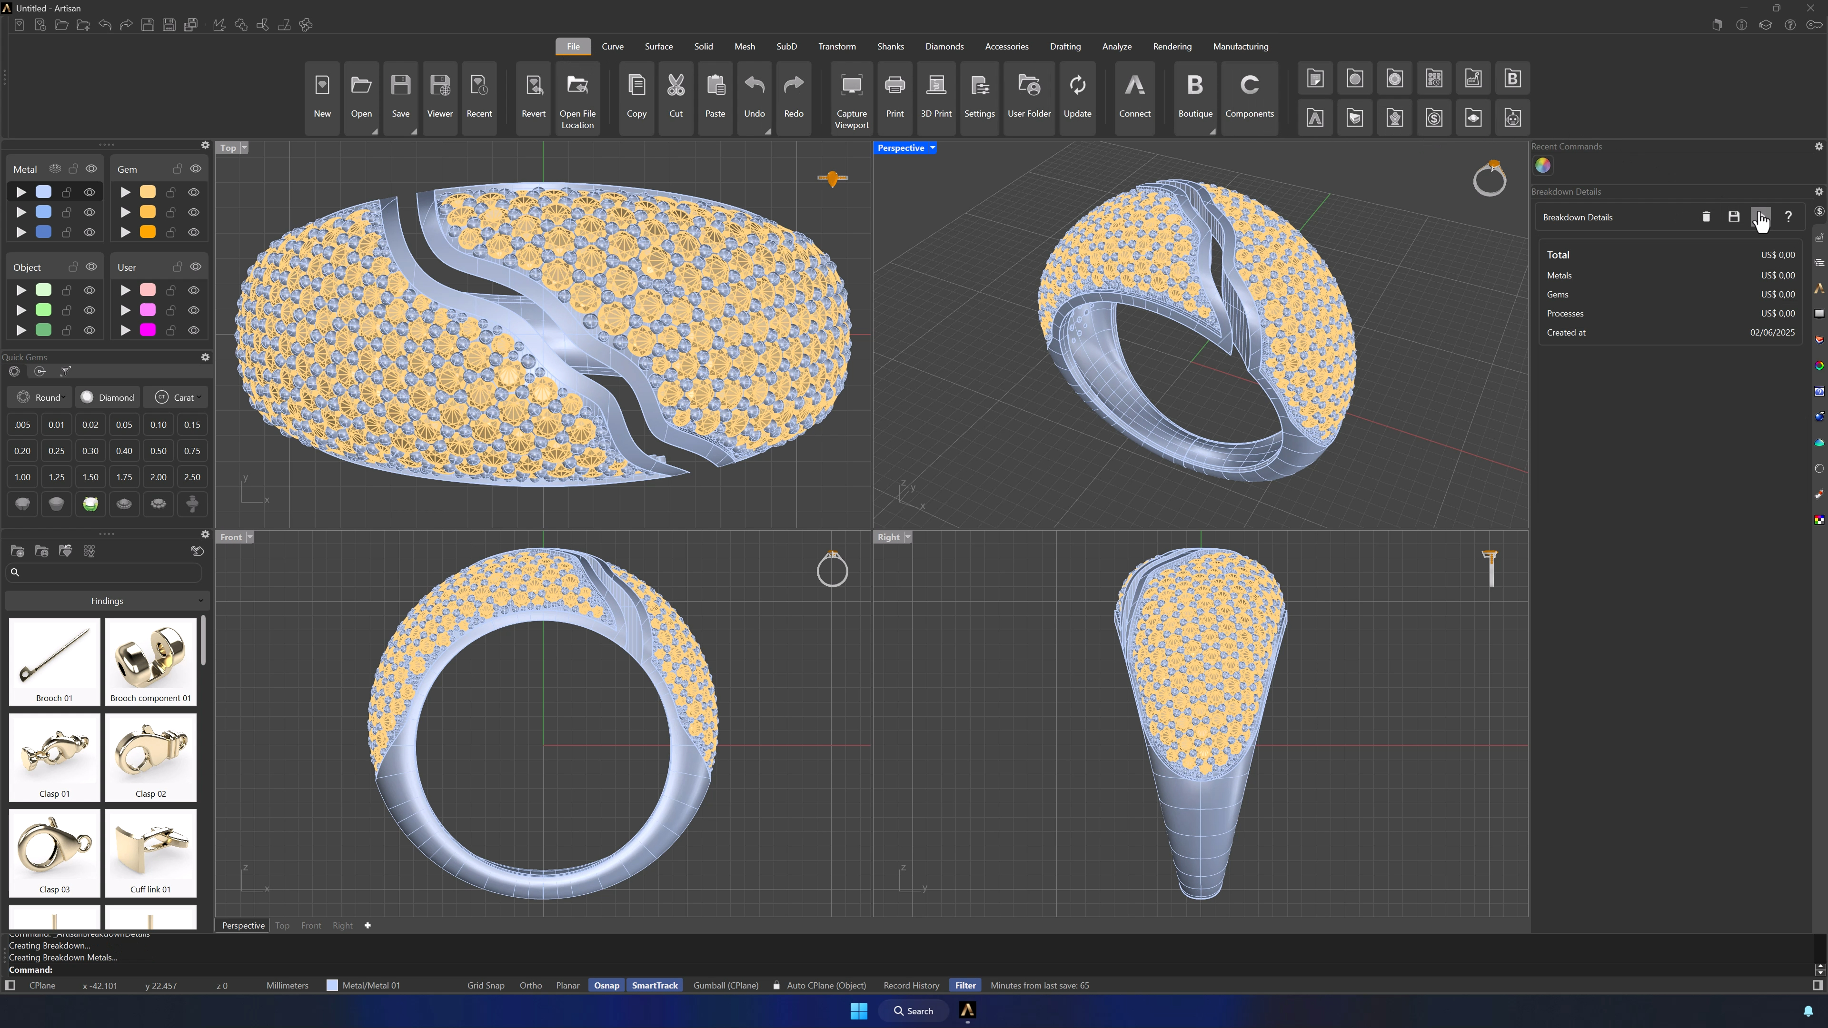Open the Components tool

coord(1249,97)
